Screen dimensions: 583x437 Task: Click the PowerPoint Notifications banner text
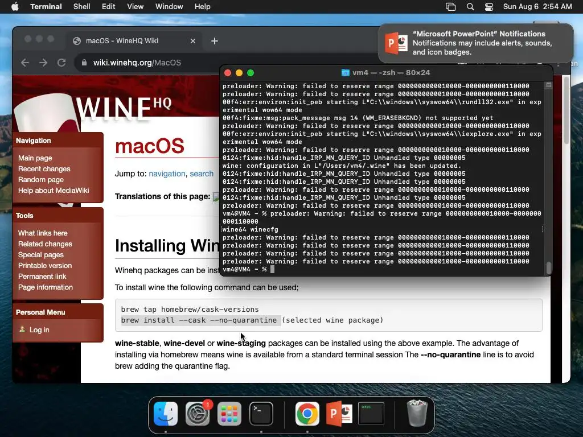(482, 43)
